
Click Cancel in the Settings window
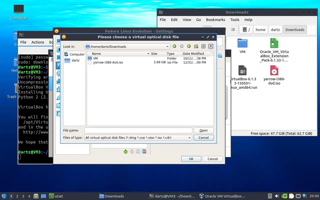(x=212, y=159)
